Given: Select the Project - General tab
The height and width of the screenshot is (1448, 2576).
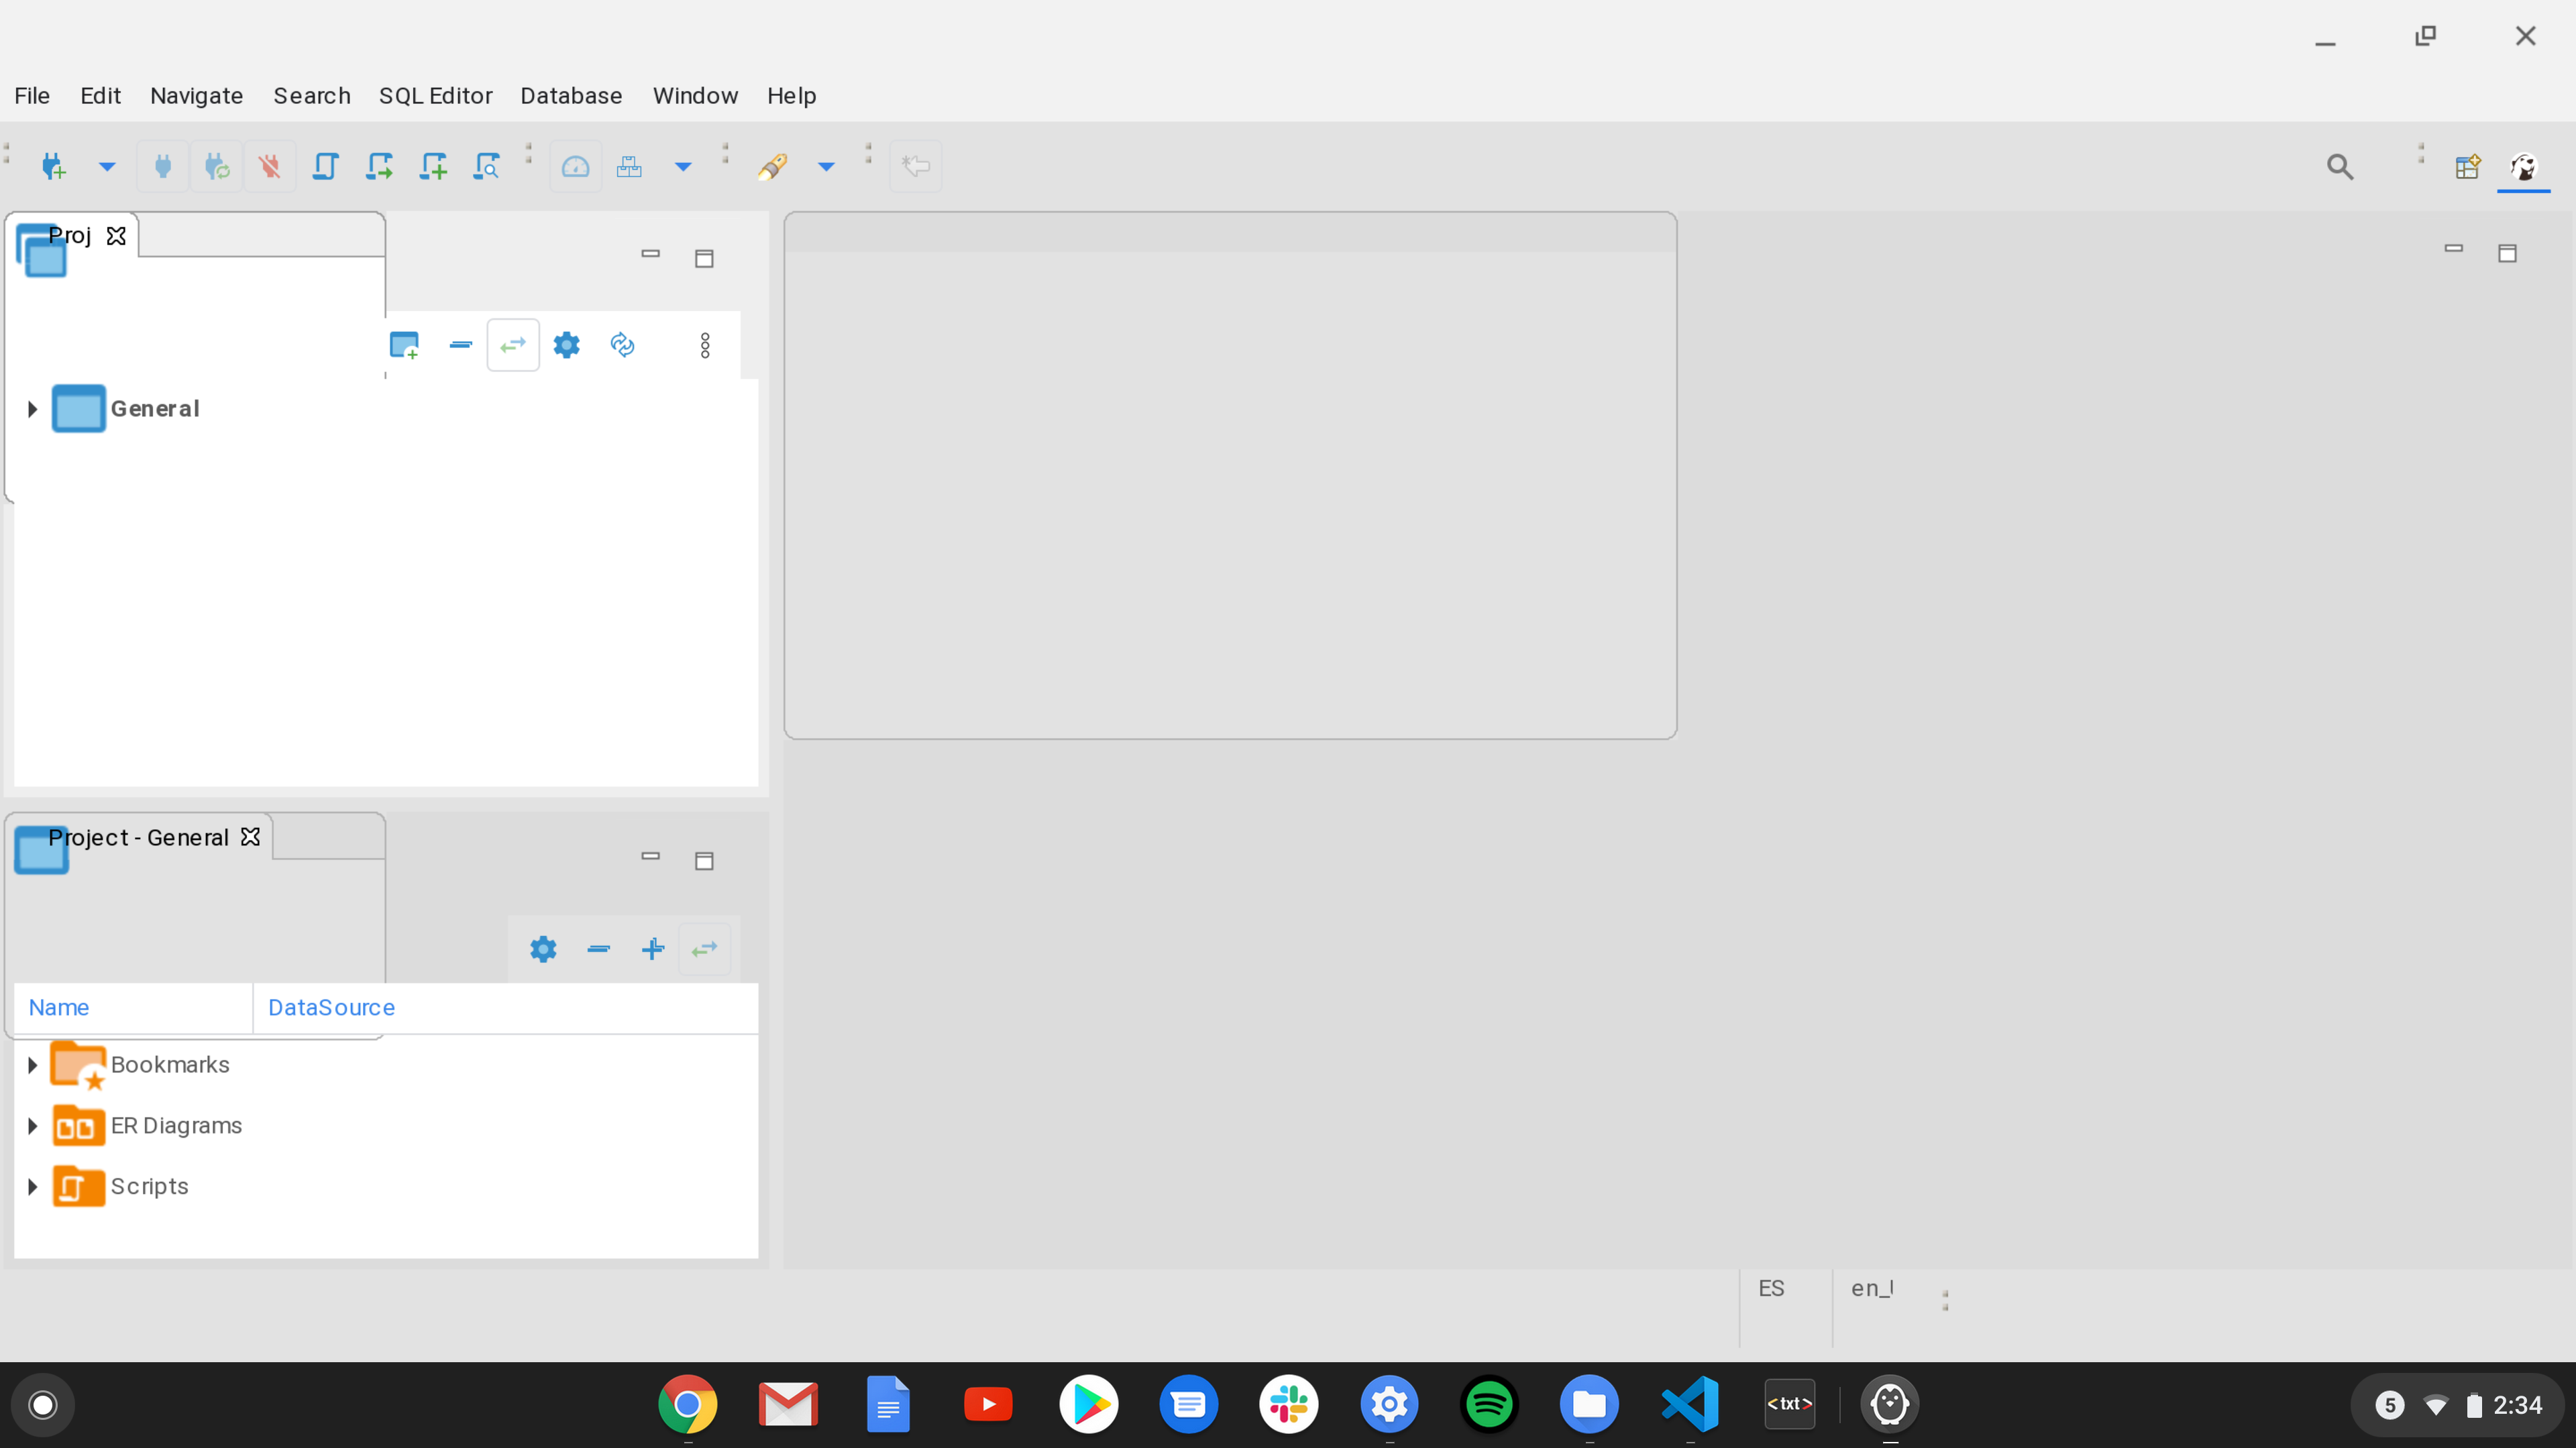Looking at the screenshot, I should pos(138,837).
